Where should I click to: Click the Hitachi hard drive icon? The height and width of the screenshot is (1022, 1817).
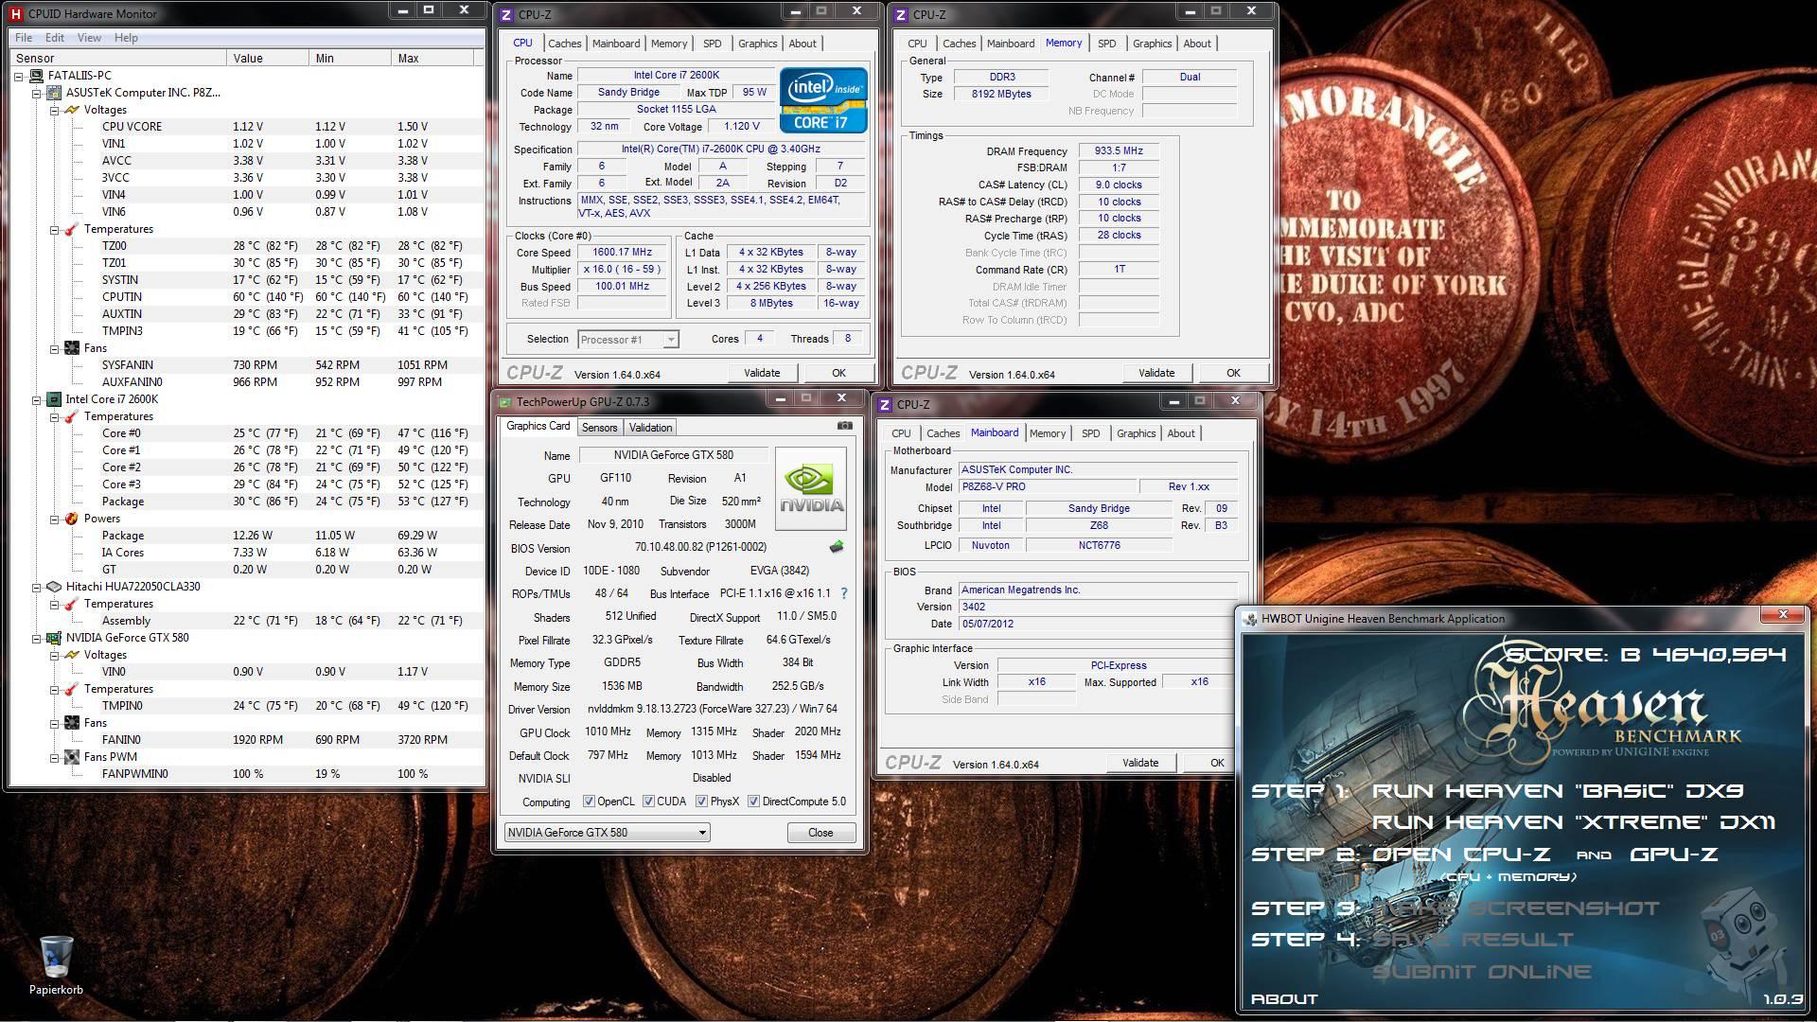click(54, 587)
